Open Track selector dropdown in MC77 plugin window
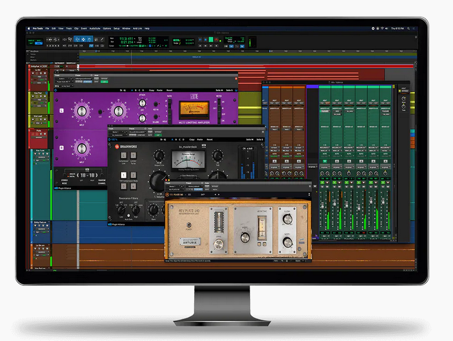Viewport: 453px width, 341px height. (62, 79)
